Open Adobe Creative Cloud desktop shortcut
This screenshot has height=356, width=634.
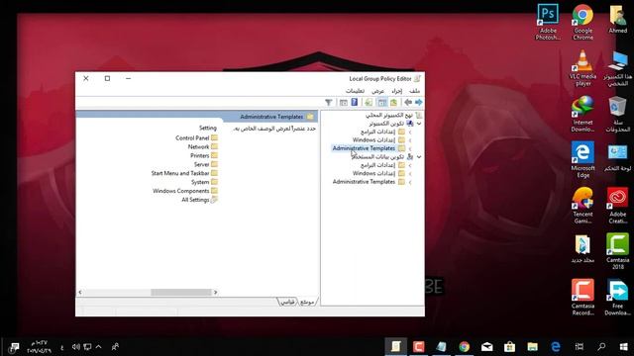pos(618,206)
